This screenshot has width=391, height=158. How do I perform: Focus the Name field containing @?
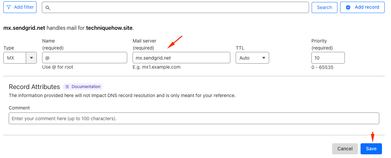tap(85, 58)
